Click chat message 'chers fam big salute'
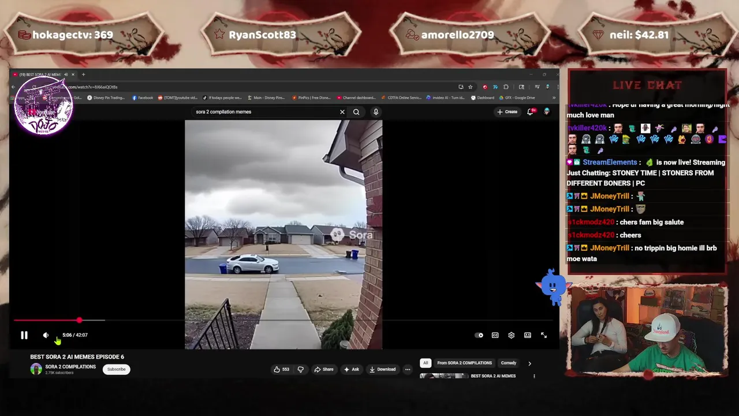The image size is (739, 416). click(651, 222)
